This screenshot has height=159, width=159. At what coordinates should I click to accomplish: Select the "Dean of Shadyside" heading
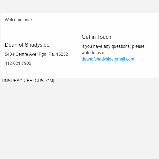tap(27, 45)
